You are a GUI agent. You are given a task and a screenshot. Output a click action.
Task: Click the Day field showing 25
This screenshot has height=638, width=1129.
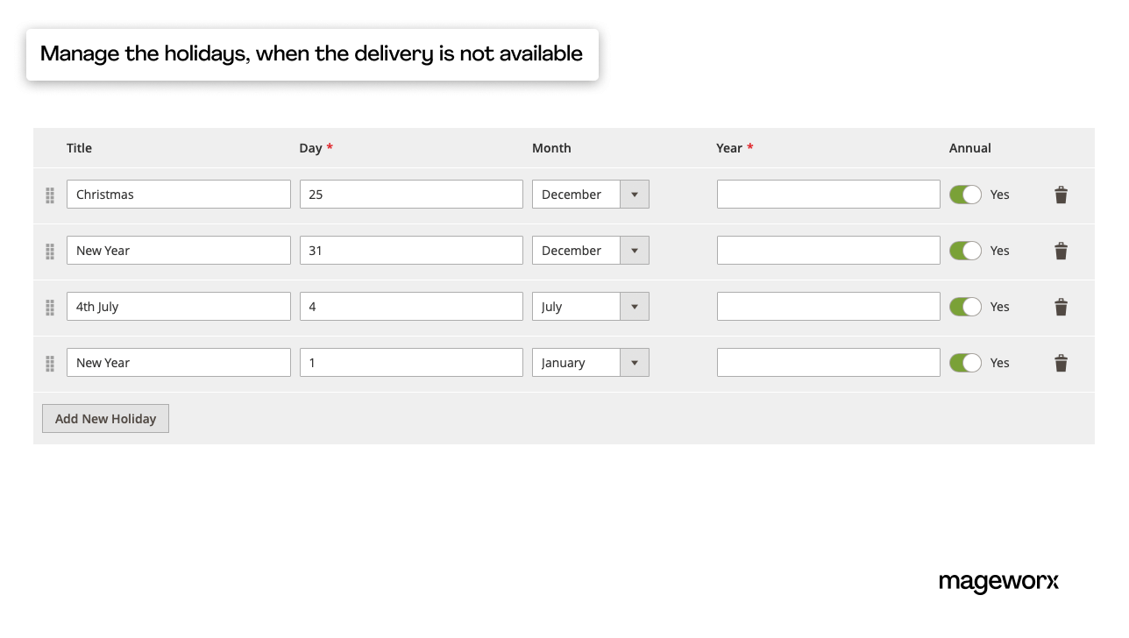410,194
